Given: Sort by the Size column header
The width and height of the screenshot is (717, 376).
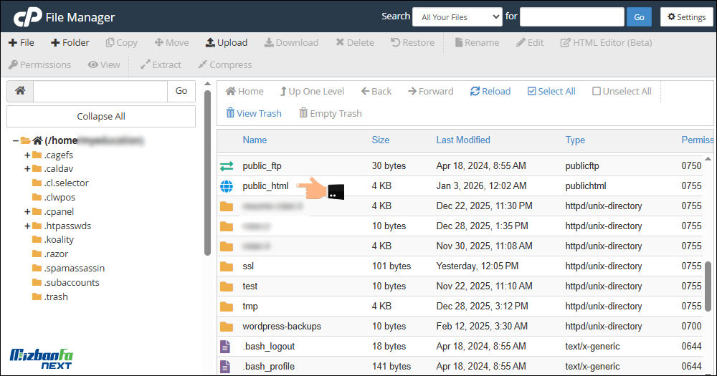Looking at the screenshot, I should click(x=381, y=140).
